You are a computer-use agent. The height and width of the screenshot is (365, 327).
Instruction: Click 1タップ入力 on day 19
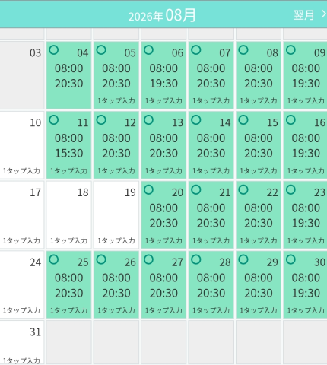tap(116, 240)
